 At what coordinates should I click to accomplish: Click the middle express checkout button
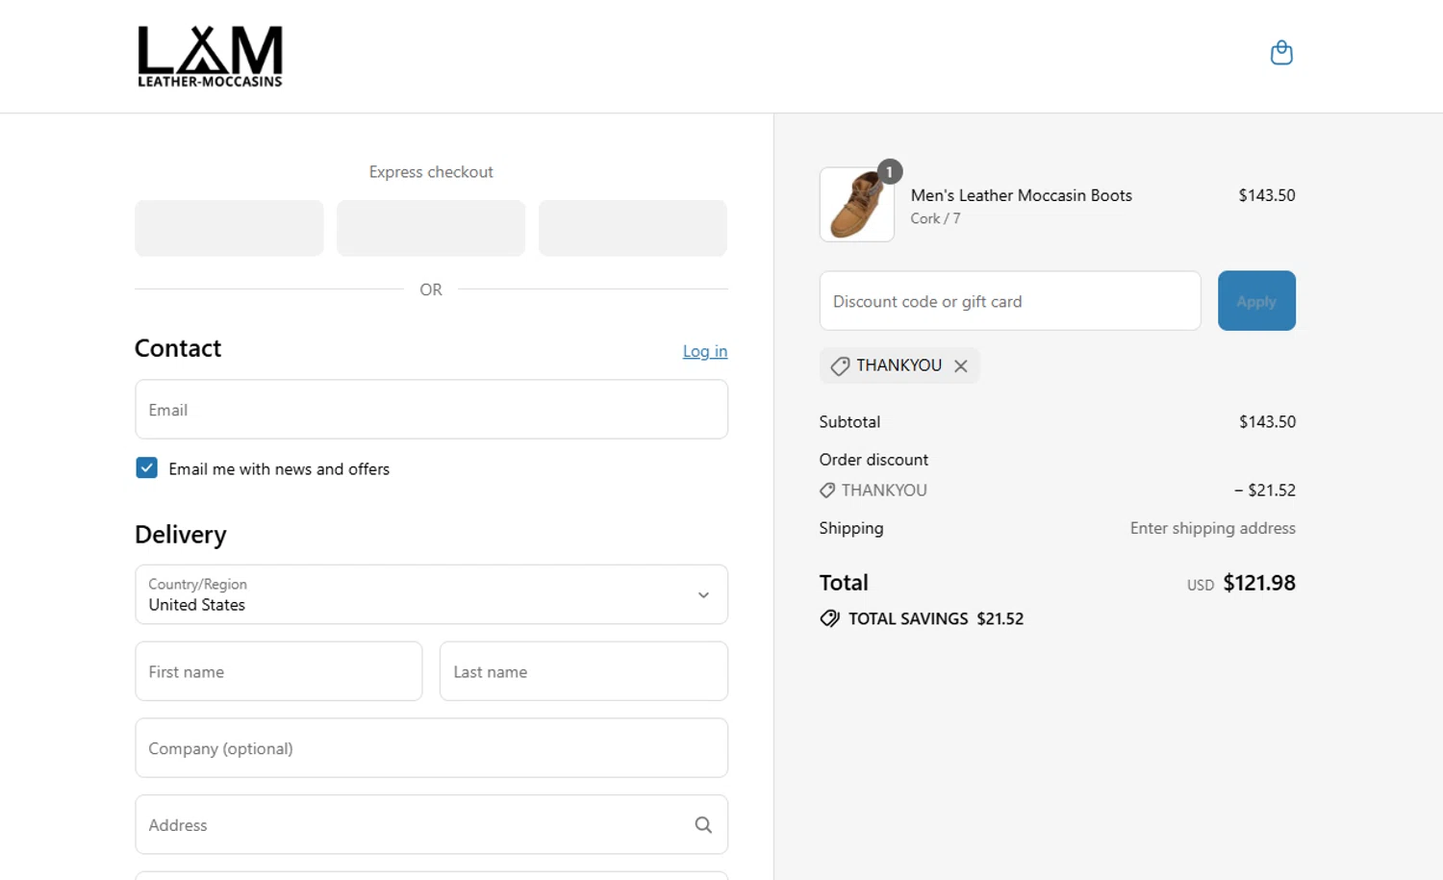[x=431, y=228]
